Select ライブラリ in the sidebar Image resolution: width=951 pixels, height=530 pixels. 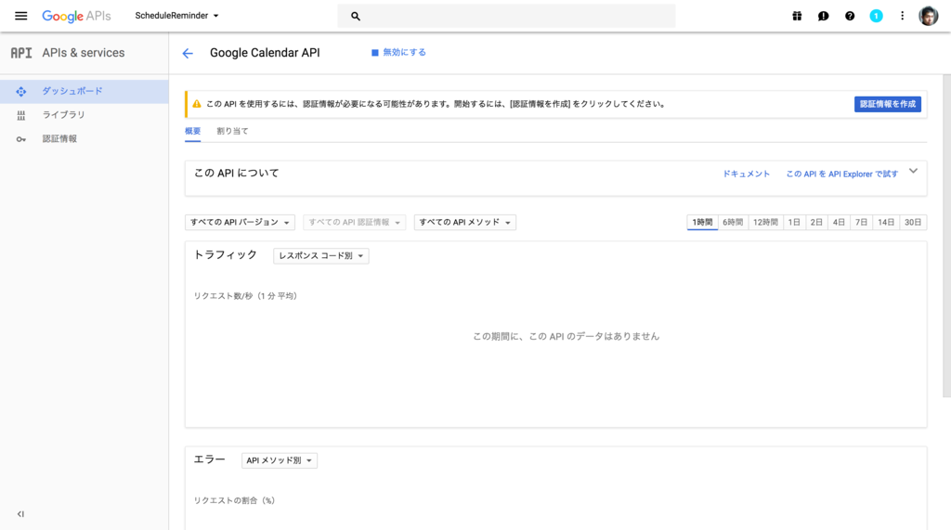85,115
